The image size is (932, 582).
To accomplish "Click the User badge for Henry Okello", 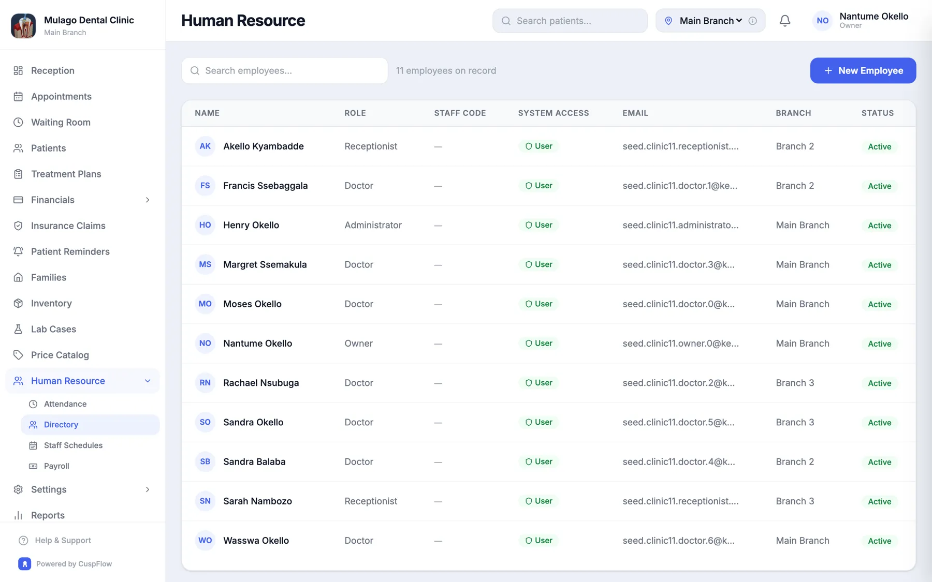I will (538, 225).
